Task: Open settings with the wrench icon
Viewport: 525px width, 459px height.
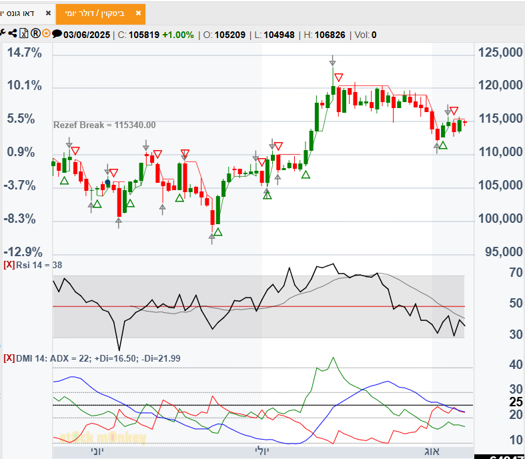Action: pos(3,34)
